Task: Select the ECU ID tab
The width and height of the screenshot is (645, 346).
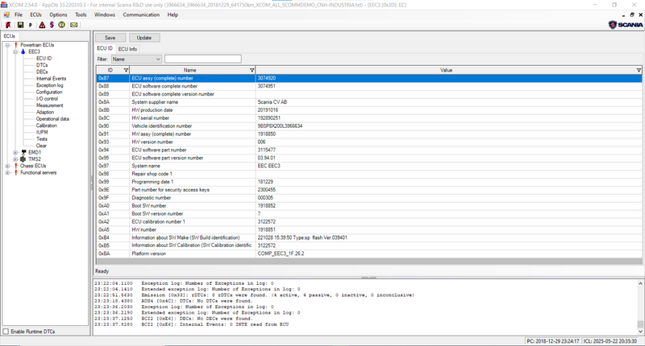Action: pos(105,48)
